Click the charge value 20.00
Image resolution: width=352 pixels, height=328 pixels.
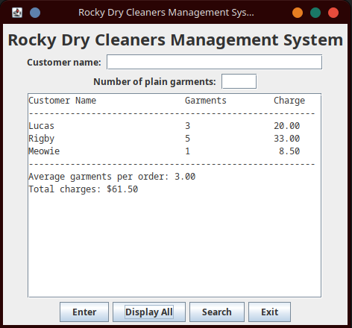(x=287, y=126)
